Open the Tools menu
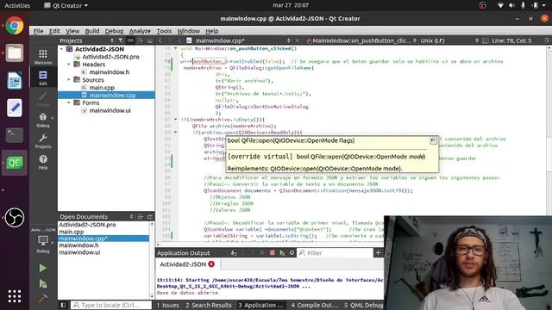The width and height of the screenshot is (552, 310). click(x=164, y=31)
